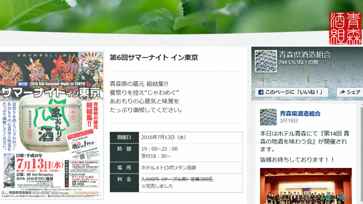Click the 744 いいね！の数 like count
The width and height of the screenshot is (363, 204).
[298, 62]
